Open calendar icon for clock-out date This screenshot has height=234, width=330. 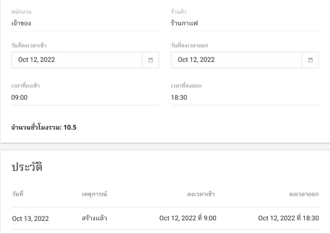310,60
